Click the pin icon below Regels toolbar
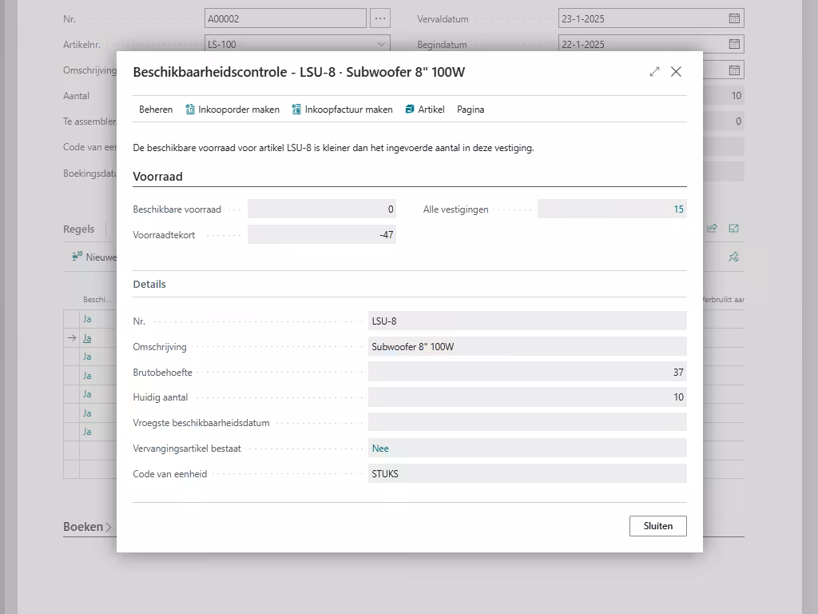 (x=733, y=257)
